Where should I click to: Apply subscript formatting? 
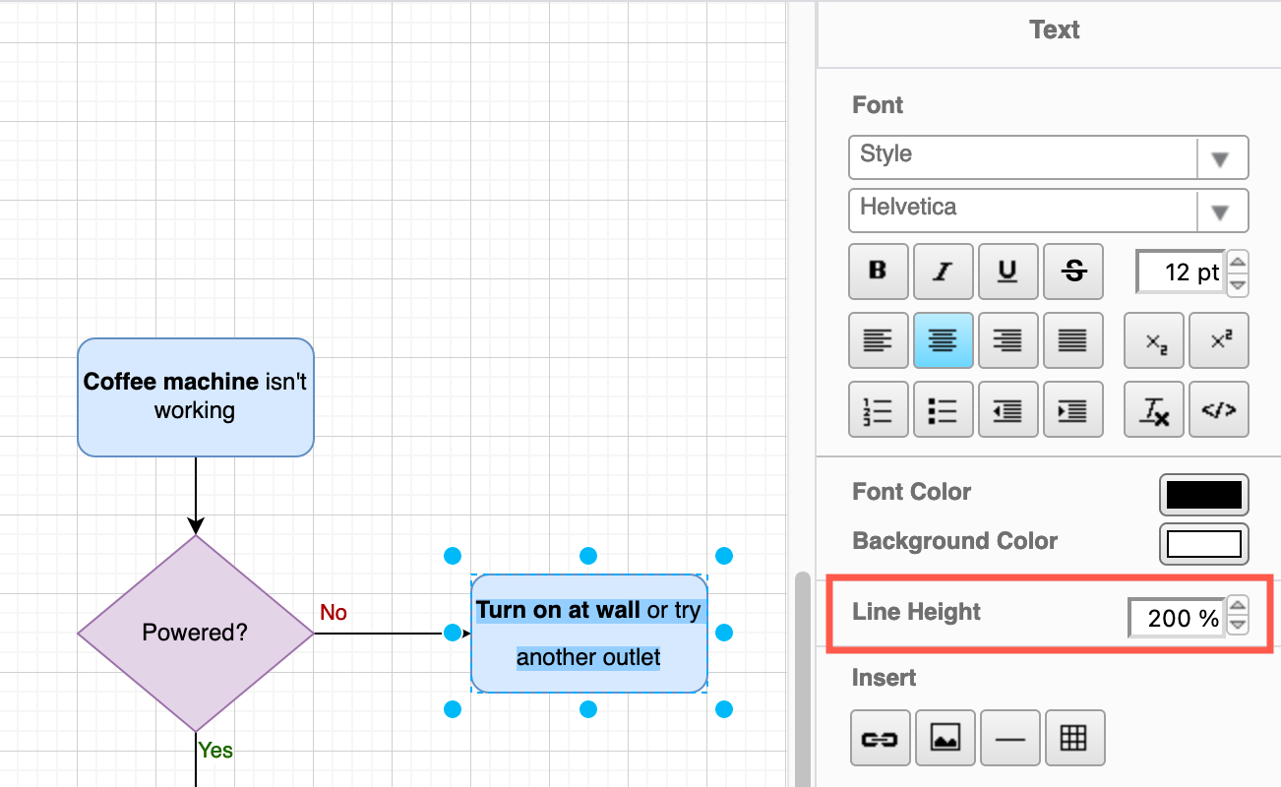pos(1154,340)
